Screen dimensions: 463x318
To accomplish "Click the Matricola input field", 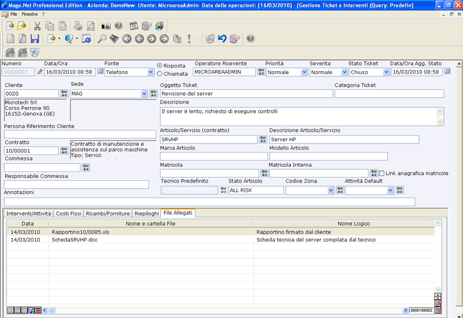I will coord(210,173).
